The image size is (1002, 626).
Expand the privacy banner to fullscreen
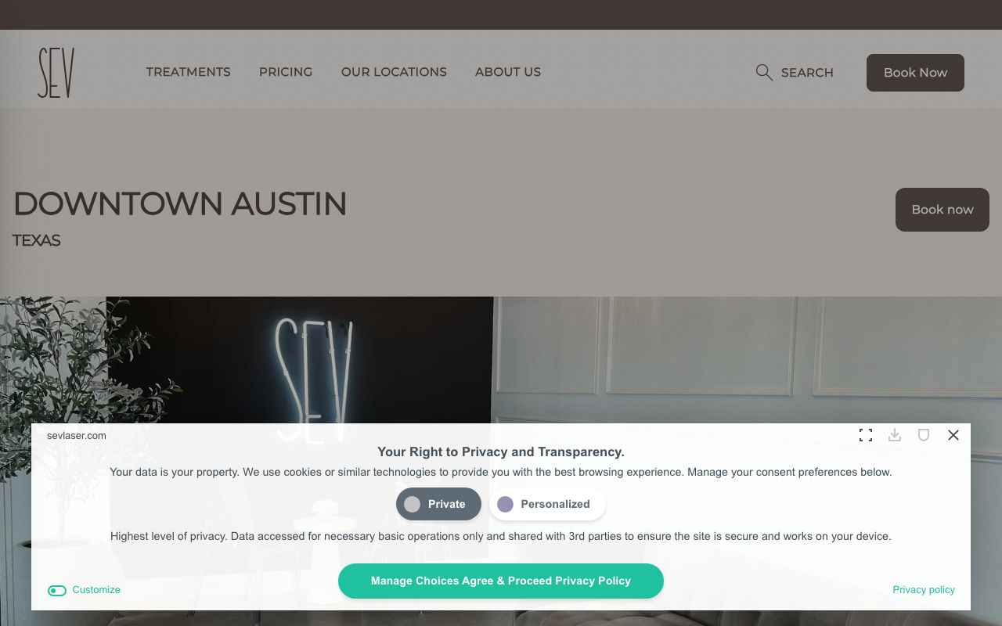[866, 435]
